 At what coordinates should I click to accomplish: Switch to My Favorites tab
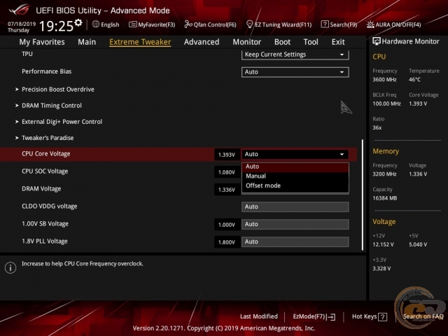pyautogui.click(x=42, y=42)
